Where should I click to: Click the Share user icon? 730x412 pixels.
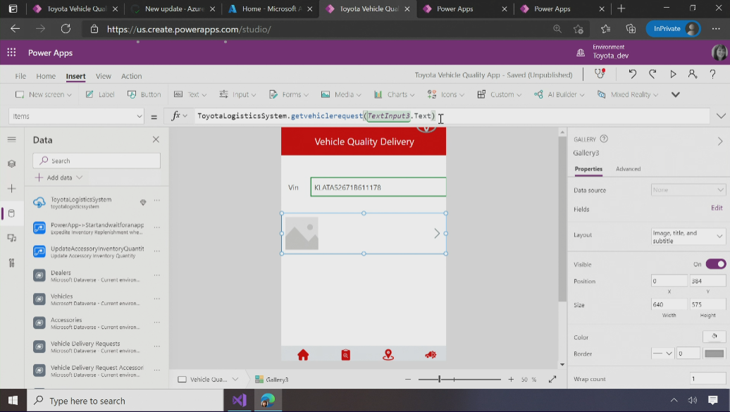(x=693, y=75)
